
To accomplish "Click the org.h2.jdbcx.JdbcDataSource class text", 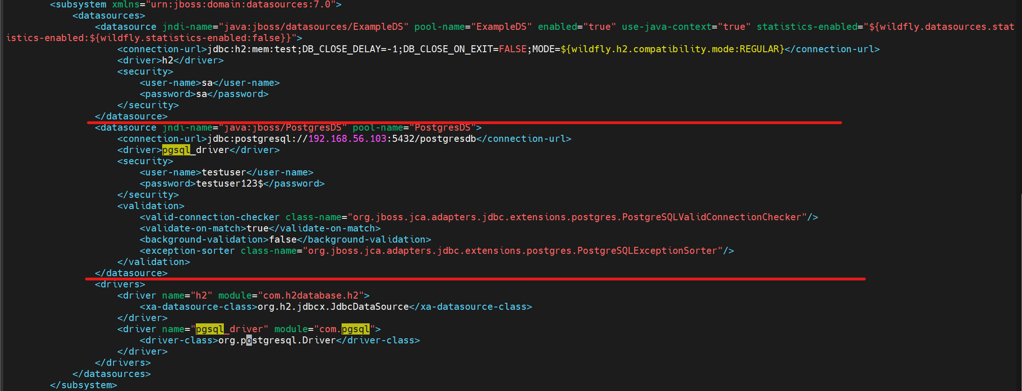I will tap(333, 307).
